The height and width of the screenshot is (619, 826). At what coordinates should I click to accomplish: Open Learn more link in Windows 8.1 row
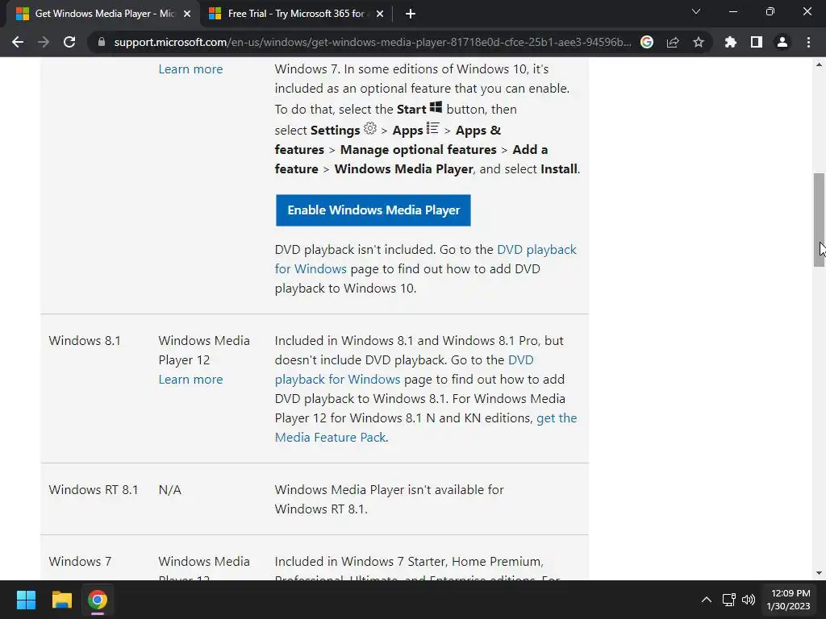click(x=190, y=380)
